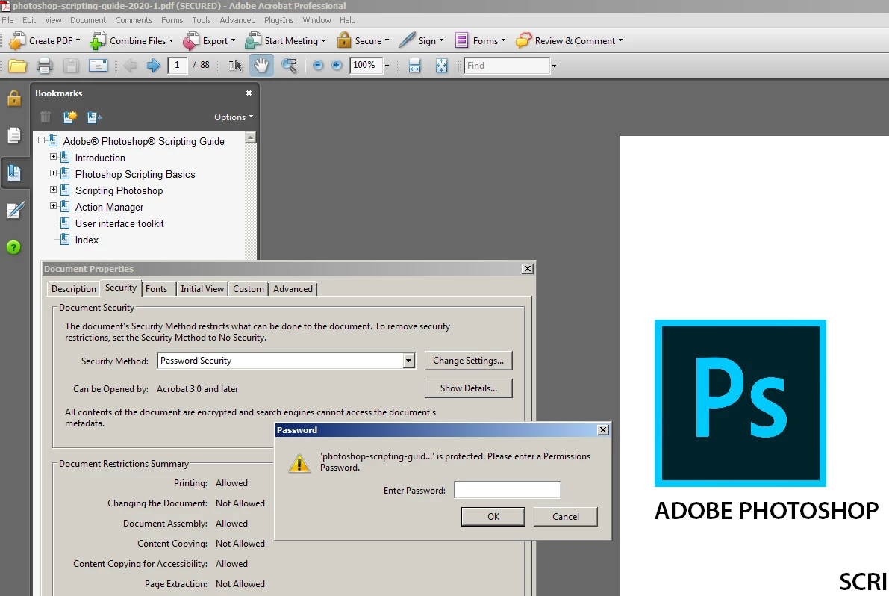The image size is (889, 596).
Task: Click the green How To help icon
Action: click(x=13, y=247)
